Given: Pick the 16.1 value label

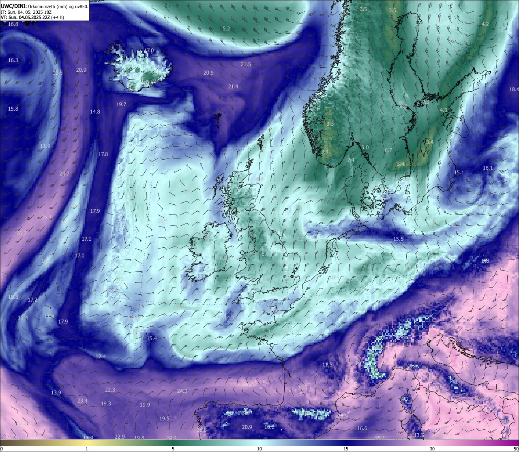Looking at the screenshot, I should point(488,168).
